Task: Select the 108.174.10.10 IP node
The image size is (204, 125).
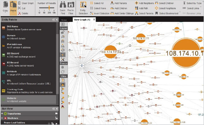Action: click(111, 52)
